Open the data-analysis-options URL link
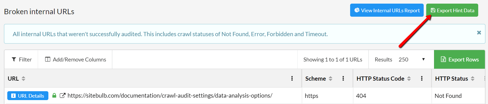The height and width of the screenshot is (104, 488). [170, 96]
